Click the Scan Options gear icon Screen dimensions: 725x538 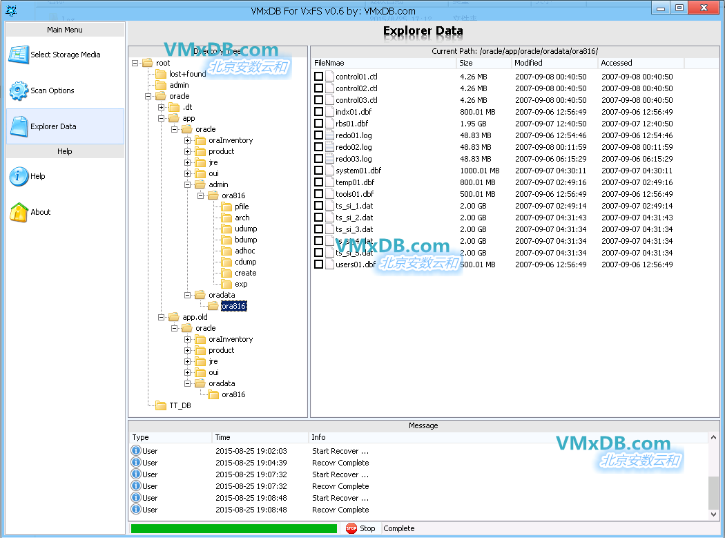19,90
